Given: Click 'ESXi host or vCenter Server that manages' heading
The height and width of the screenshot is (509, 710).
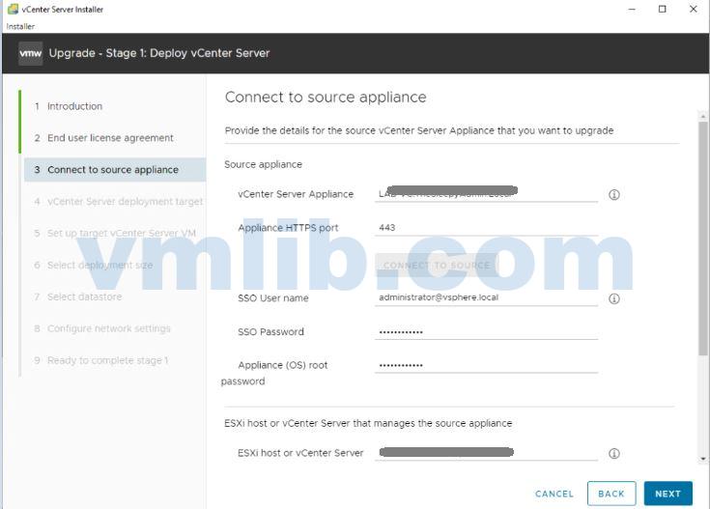Looking at the screenshot, I should 368,423.
